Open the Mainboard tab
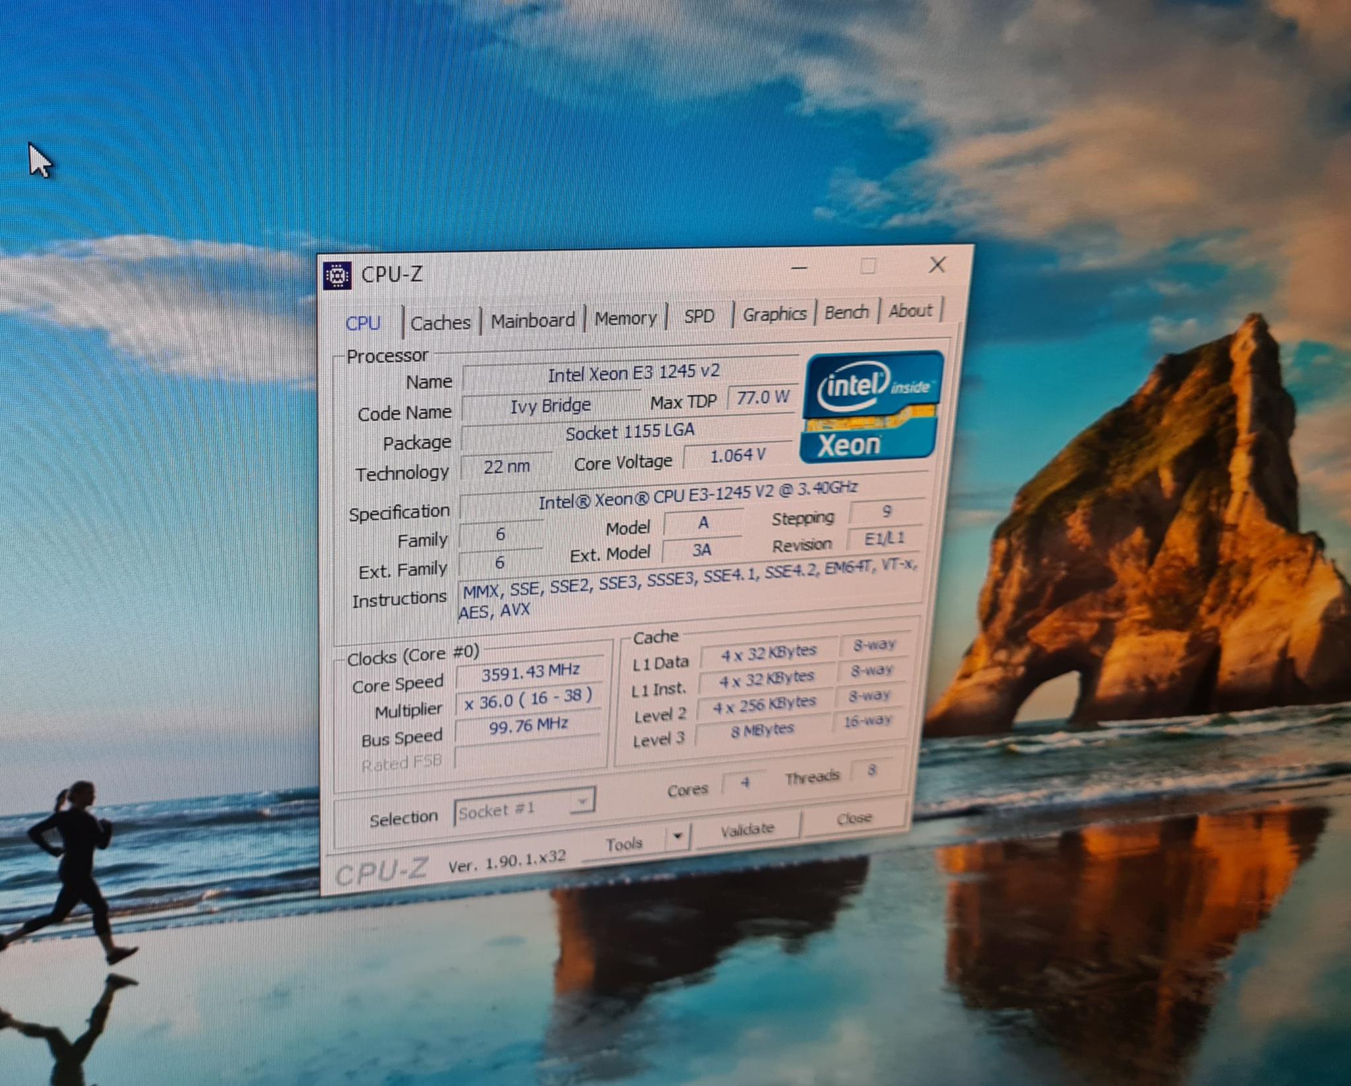This screenshot has height=1086, width=1351. pyautogui.click(x=533, y=321)
